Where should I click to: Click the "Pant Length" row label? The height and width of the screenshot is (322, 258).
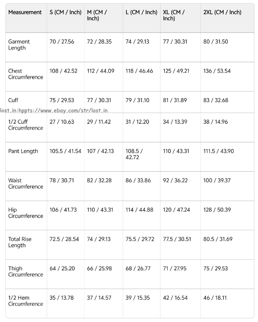pyautogui.click(x=23, y=151)
